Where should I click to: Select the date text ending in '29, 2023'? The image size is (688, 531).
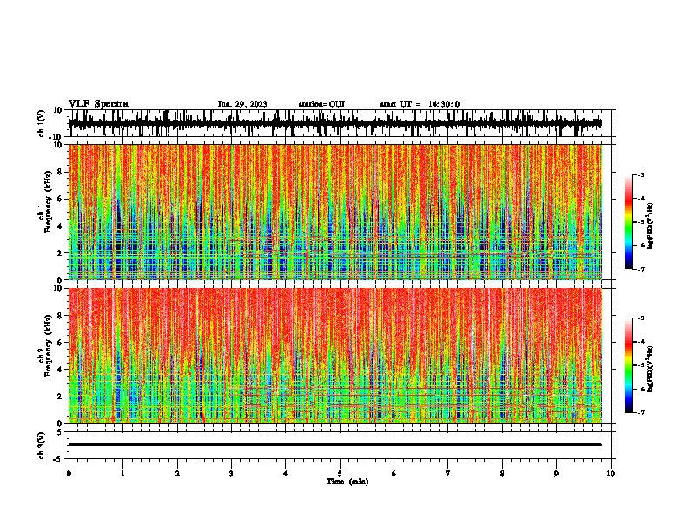tap(242, 104)
